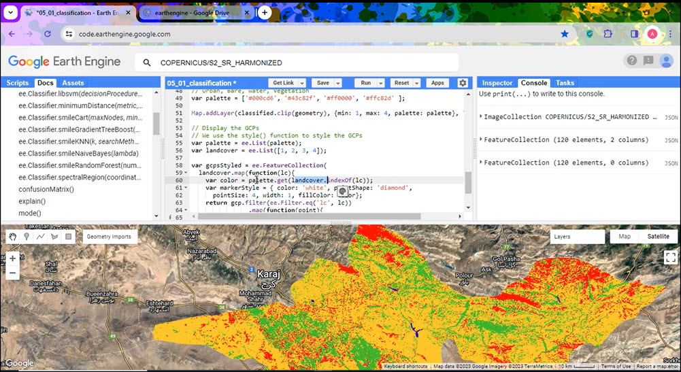Switch to the Assets tab

[73, 83]
